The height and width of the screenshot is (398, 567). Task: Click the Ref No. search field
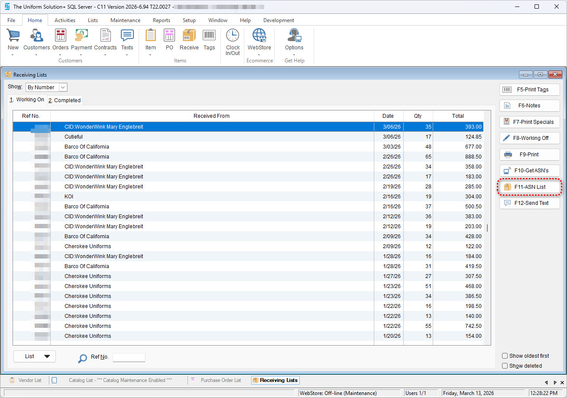[129, 357]
